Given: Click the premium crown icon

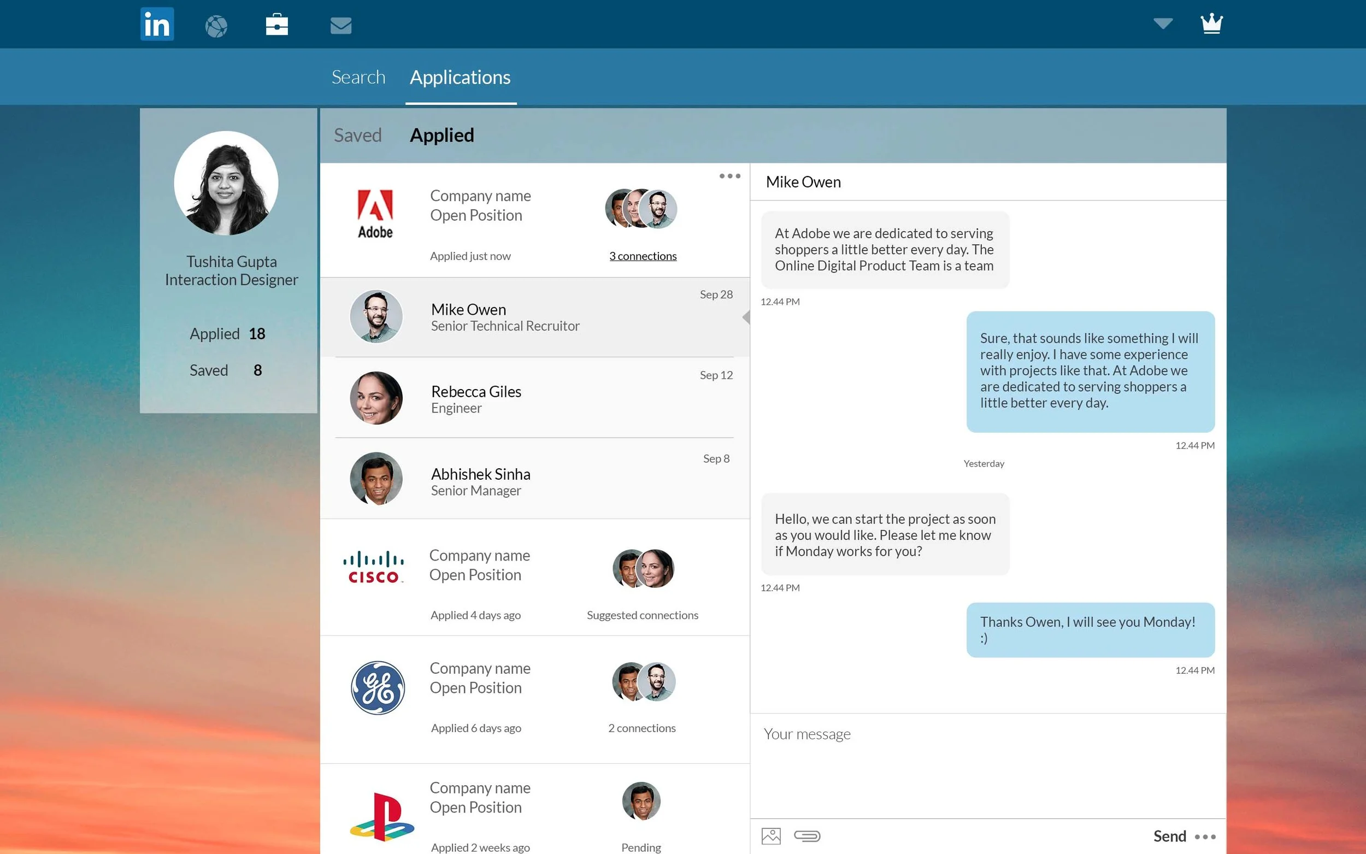Looking at the screenshot, I should pyautogui.click(x=1211, y=23).
